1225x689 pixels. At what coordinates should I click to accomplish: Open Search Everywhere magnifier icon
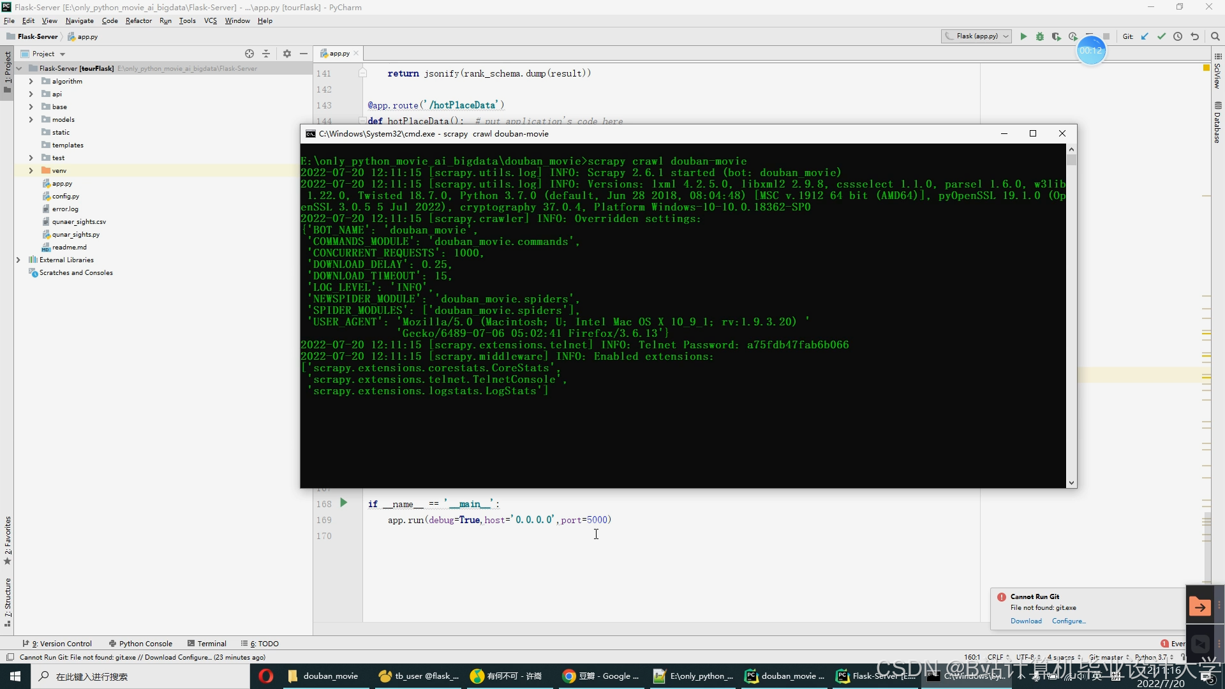click(1215, 36)
